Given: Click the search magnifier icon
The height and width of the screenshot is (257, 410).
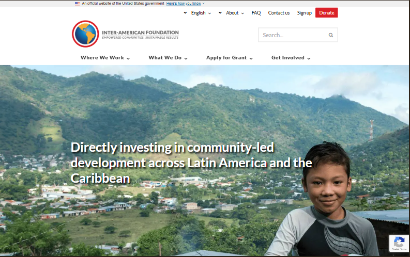Looking at the screenshot, I should click(331, 35).
